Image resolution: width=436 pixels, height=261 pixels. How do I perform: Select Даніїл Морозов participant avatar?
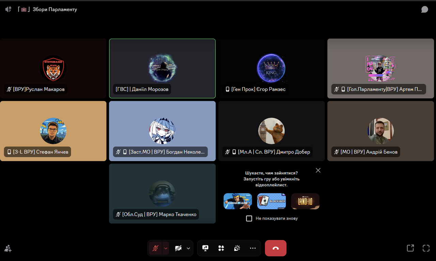pyautogui.click(x=162, y=68)
